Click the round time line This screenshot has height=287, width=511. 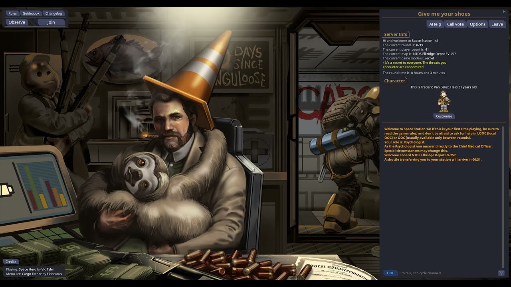(x=414, y=73)
